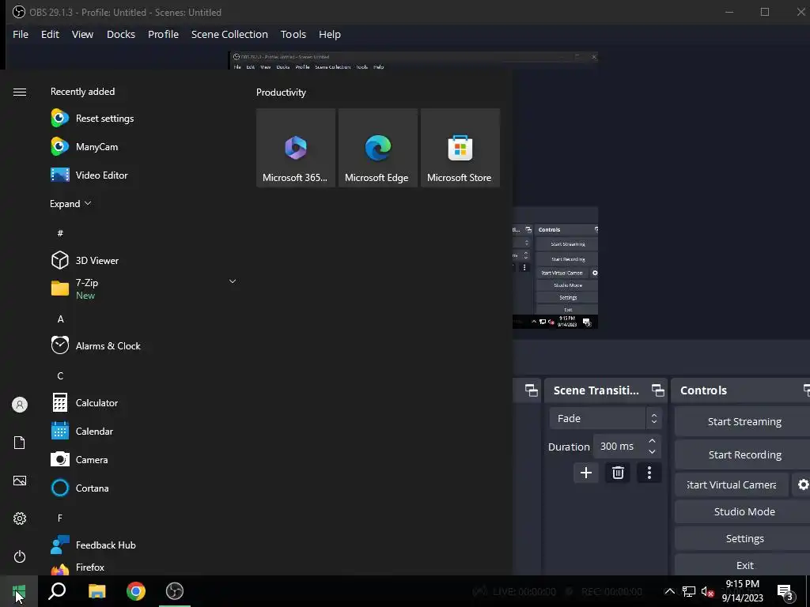Open the File menu in OBS
This screenshot has height=607, width=810.
click(x=20, y=34)
